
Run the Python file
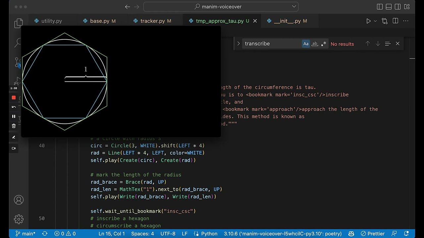click(x=368, y=21)
